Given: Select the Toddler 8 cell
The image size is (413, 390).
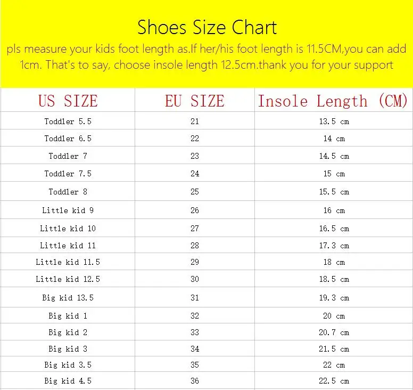Looking at the screenshot, I should pyautogui.click(x=68, y=192).
